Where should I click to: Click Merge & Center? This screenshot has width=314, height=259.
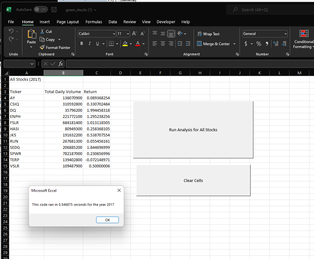point(213,44)
